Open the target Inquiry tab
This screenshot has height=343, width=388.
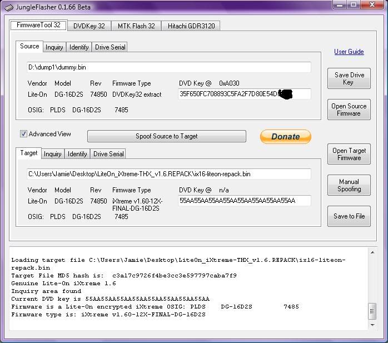[x=53, y=154]
